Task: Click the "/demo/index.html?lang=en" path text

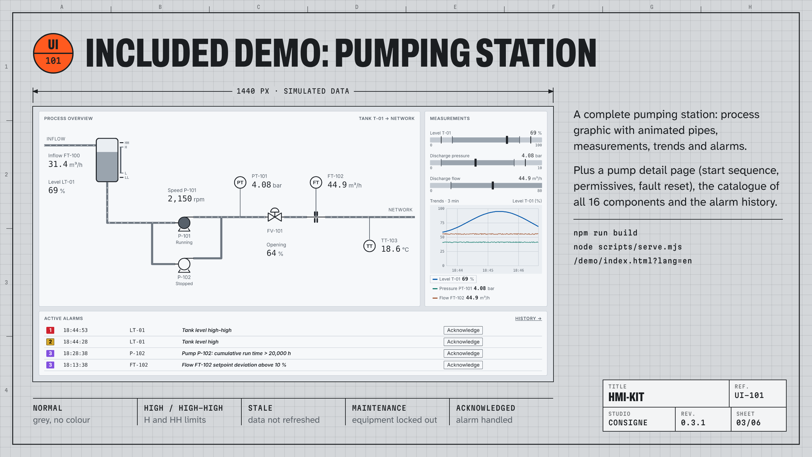Action: (633, 261)
